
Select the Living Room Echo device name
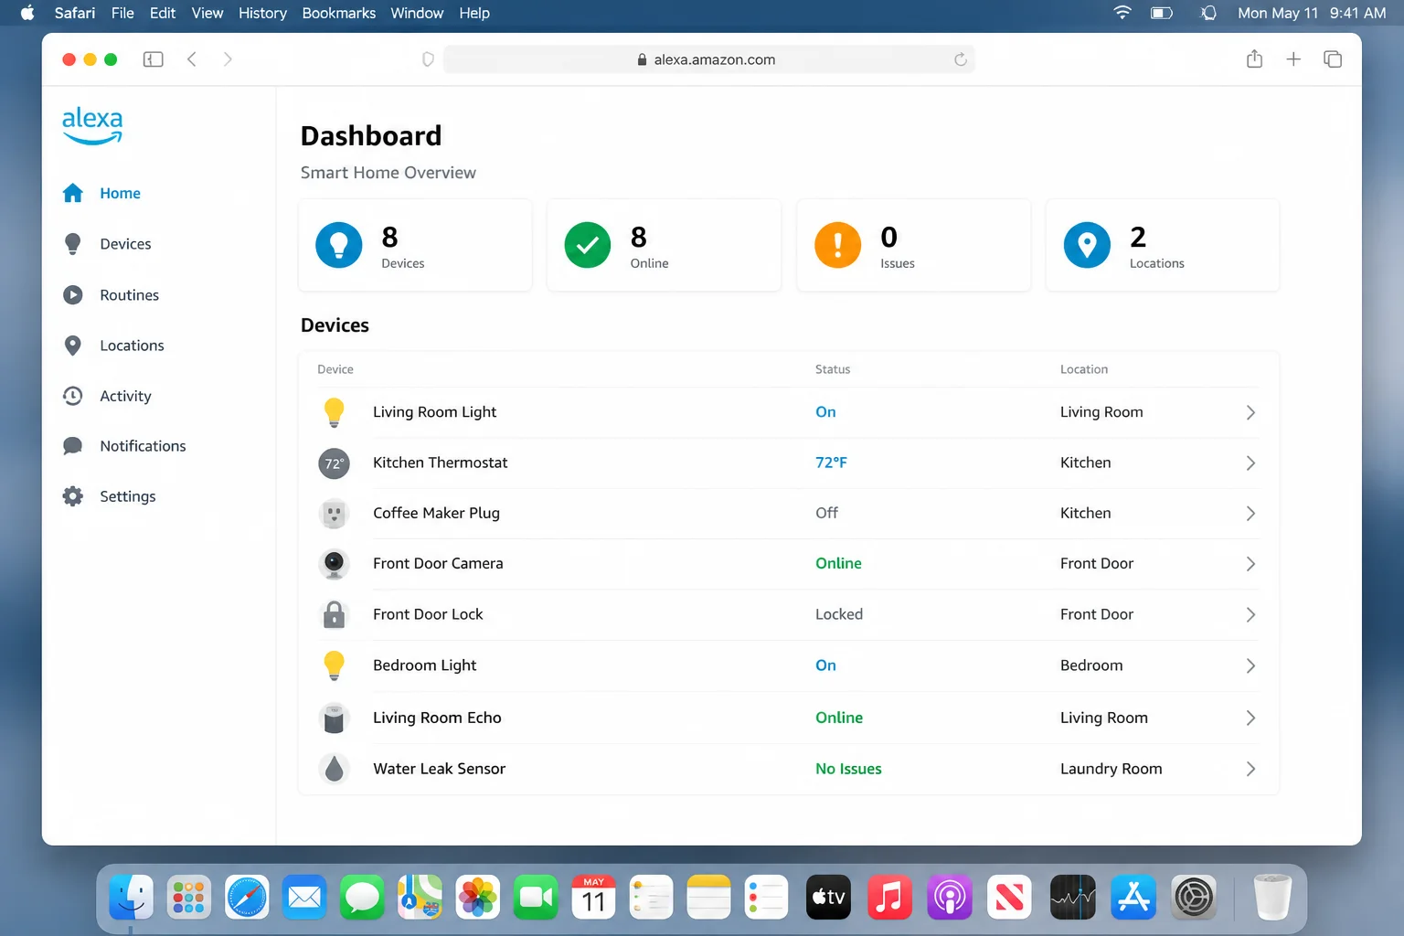pos(437,718)
